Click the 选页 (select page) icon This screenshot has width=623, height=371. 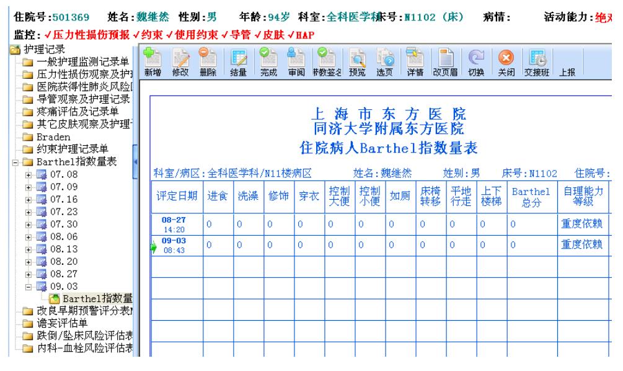384,62
